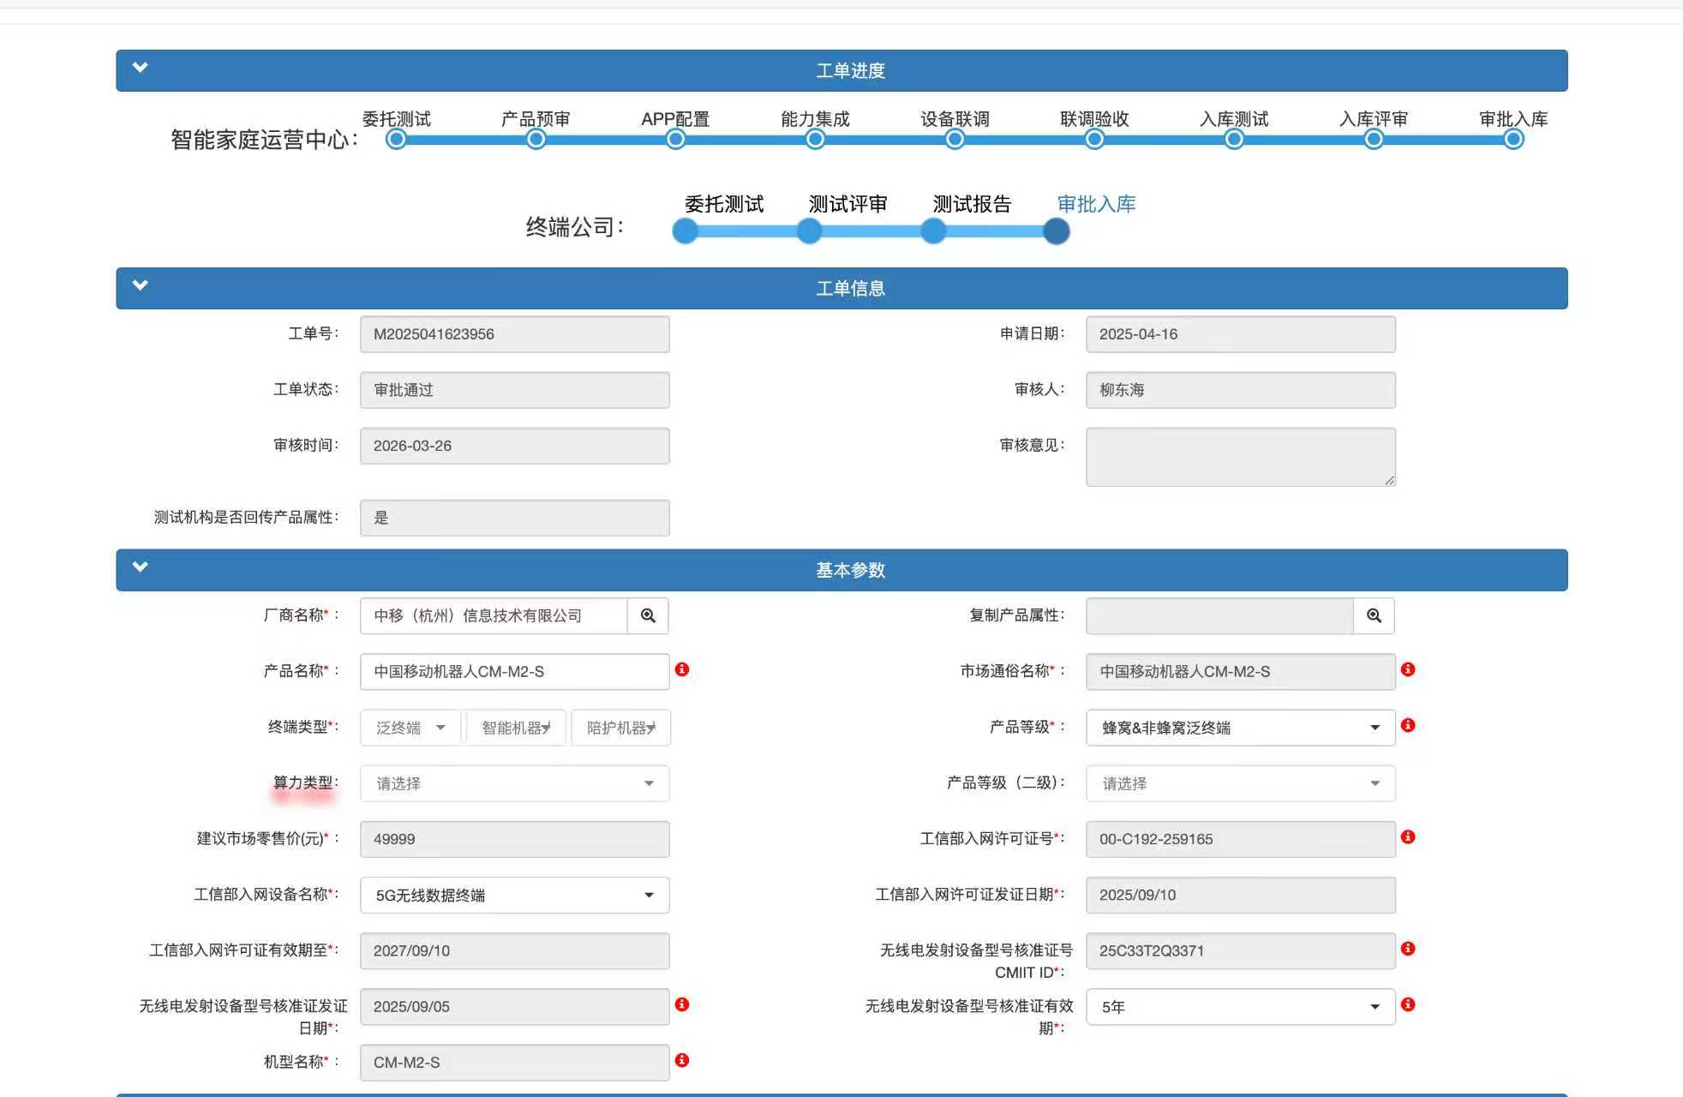Click the 工单进度 section header title
Screen dimensions: 1683x1097
[x=850, y=70]
